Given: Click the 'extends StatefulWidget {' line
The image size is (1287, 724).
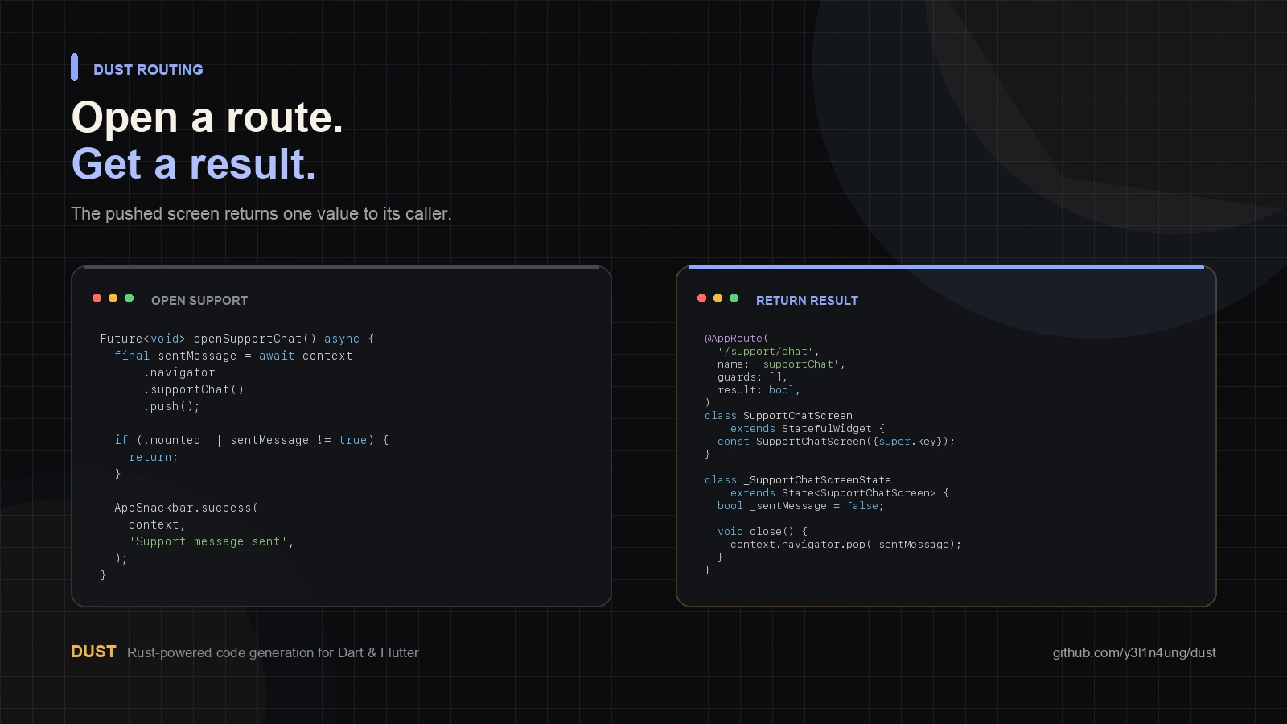Looking at the screenshot, I should click(x=808, y=429).
